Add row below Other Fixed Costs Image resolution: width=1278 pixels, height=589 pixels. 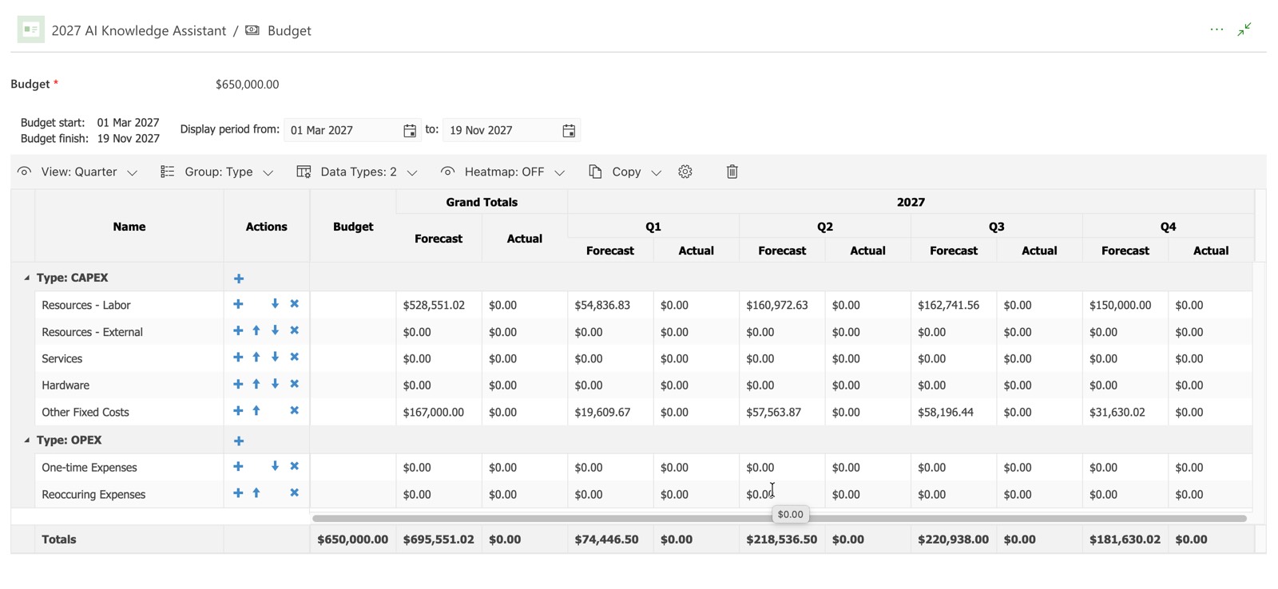click(x=238, y=410)
